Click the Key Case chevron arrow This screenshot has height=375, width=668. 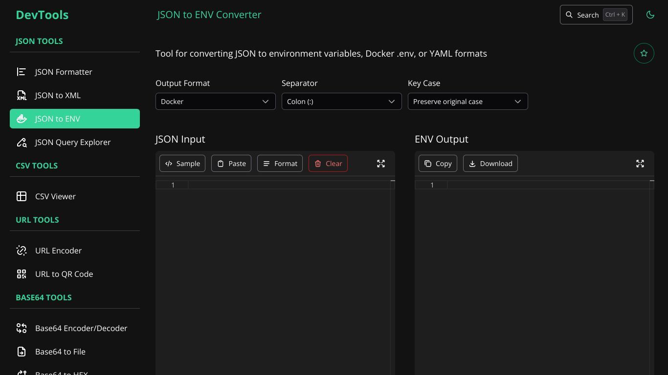[x=518, y=102]
